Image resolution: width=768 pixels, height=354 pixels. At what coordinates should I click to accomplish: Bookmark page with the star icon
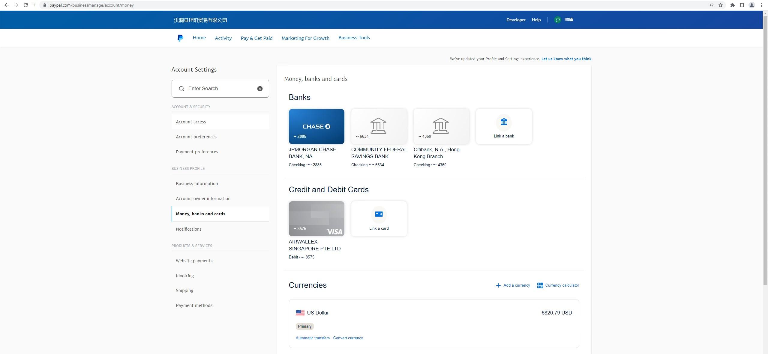[x=721, y=5]
